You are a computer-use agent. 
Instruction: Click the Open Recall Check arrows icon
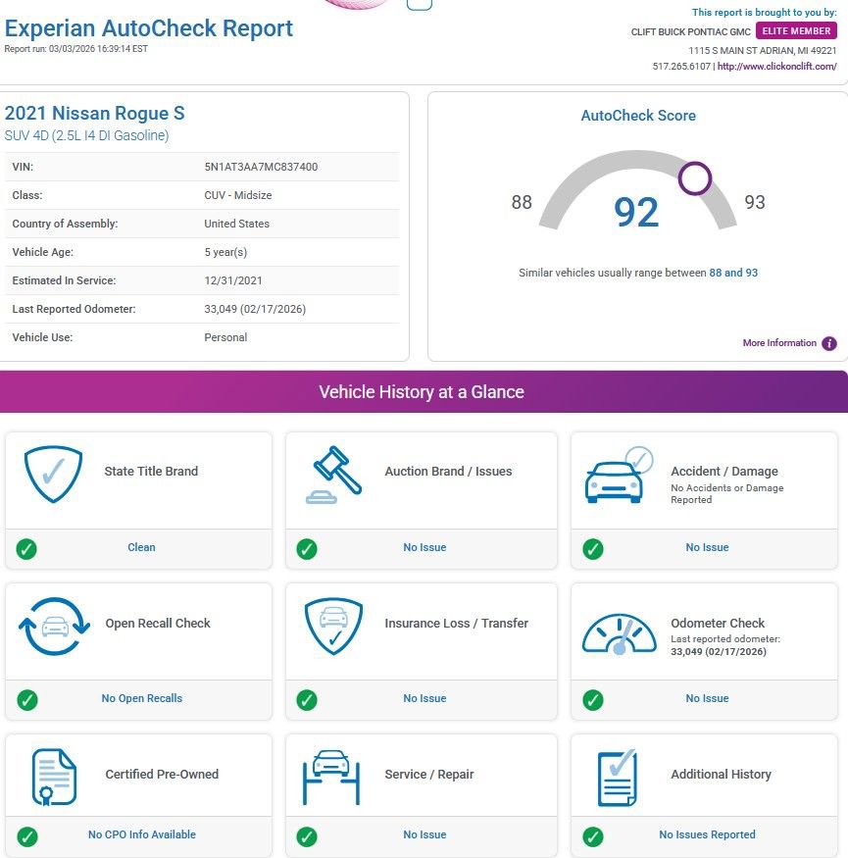click(53, 627)
